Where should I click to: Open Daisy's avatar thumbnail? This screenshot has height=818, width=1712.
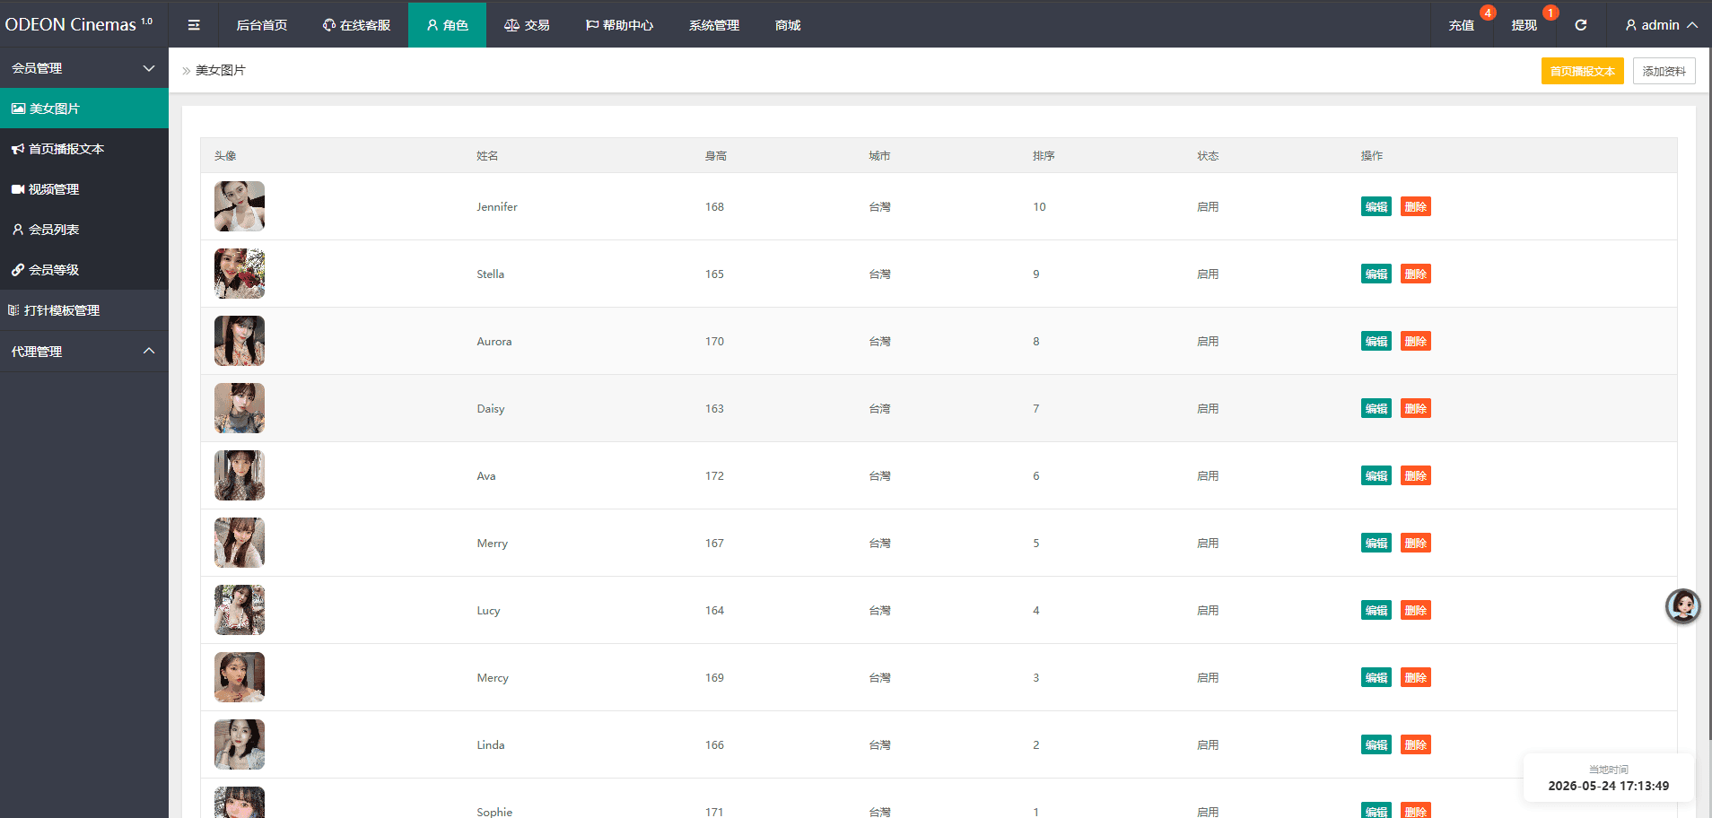[x=240, y=408]
